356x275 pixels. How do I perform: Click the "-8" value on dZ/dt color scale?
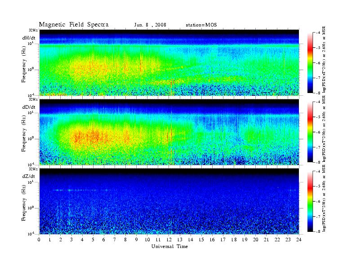(318, 231)
